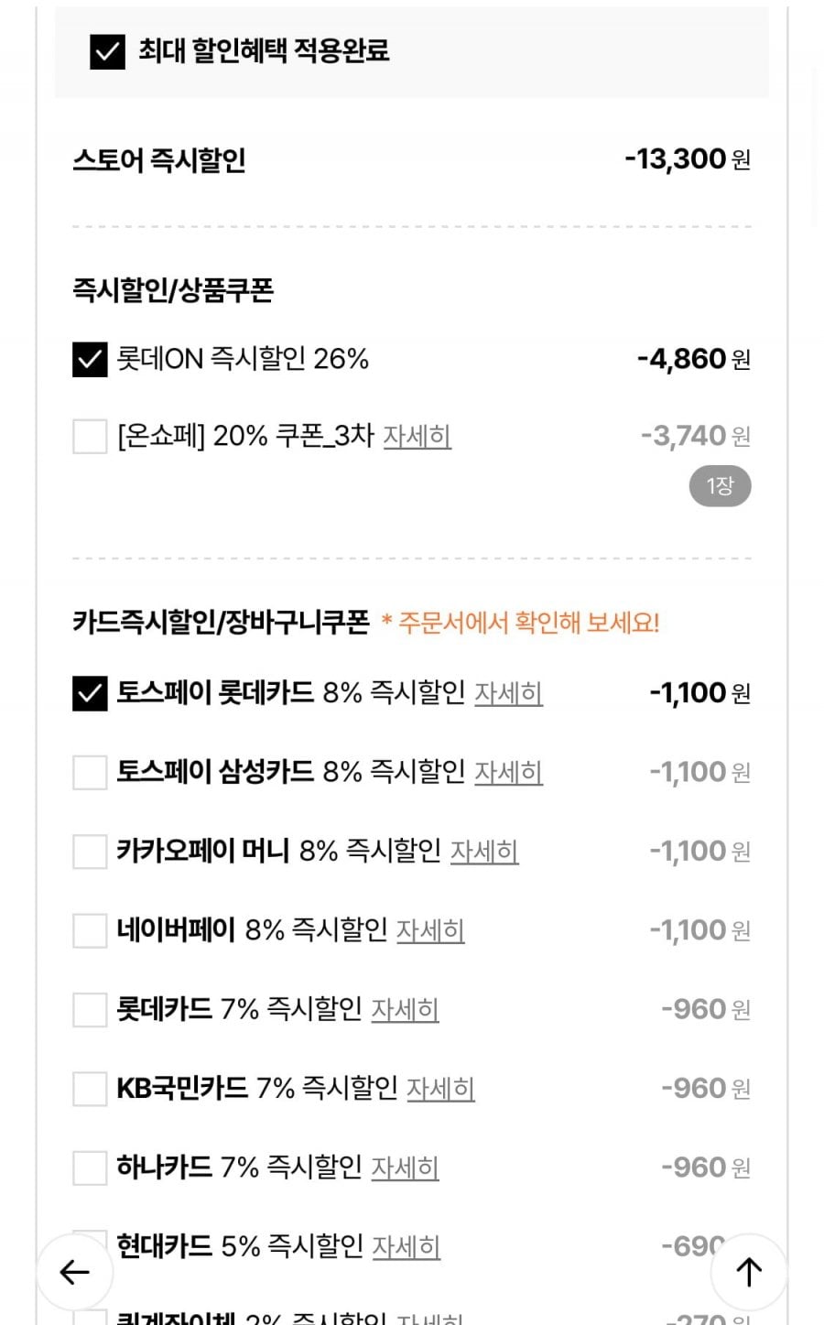The width and height of the screenshot is (824, 1325).
Task: Uncheck 최대 할인혜택 적용완료 checkbox
Action: click(107, 51)
